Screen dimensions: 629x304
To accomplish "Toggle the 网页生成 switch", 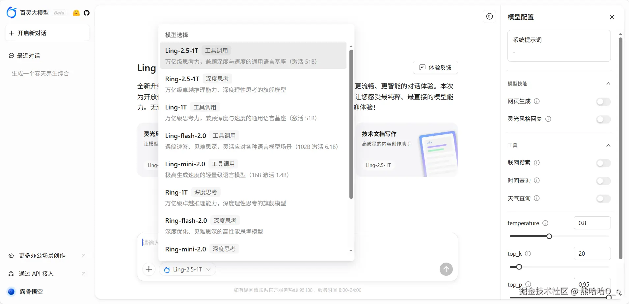I will (603, 102).
